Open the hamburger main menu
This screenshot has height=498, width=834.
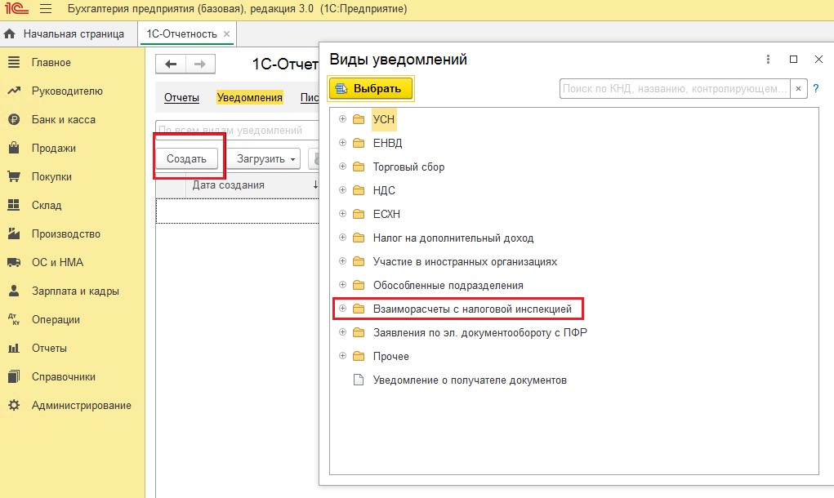(x=46, y=9)
